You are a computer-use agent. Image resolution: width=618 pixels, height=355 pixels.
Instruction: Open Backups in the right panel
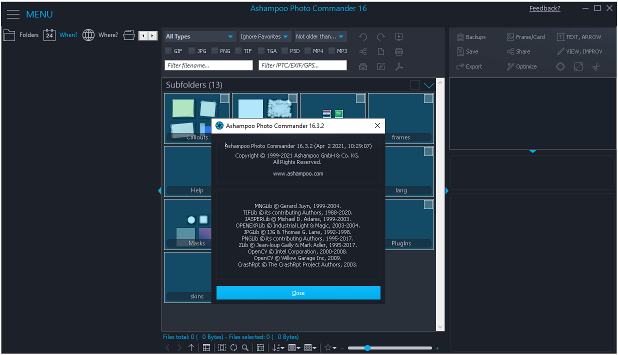[471, 37]
